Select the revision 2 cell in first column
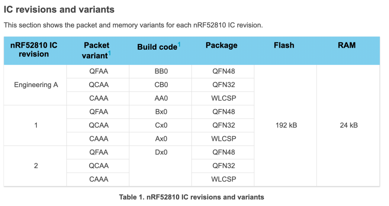The image size is (389, 206). click(36, 166)
